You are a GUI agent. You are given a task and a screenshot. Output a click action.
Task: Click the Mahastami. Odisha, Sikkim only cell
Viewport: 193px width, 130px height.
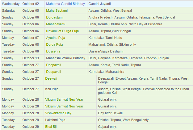click(140, 44)
